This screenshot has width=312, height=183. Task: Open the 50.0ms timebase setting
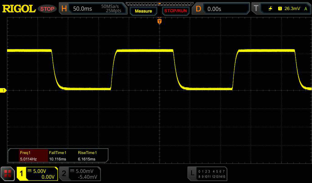click(x=83, y=9)
